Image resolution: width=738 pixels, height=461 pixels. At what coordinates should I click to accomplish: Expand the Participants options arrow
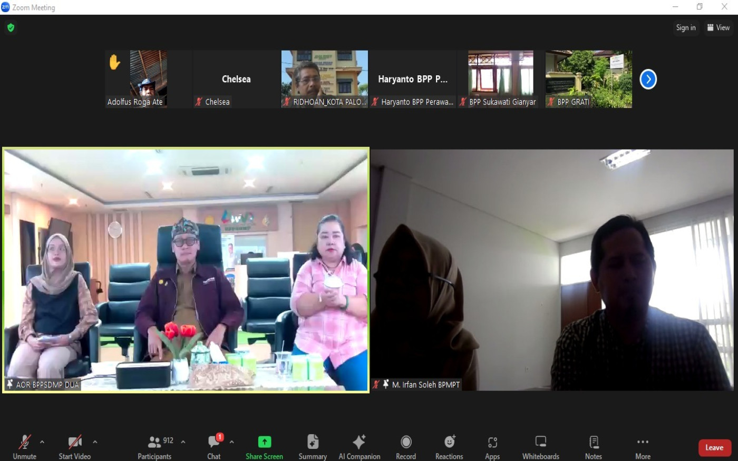click(183, 442)
